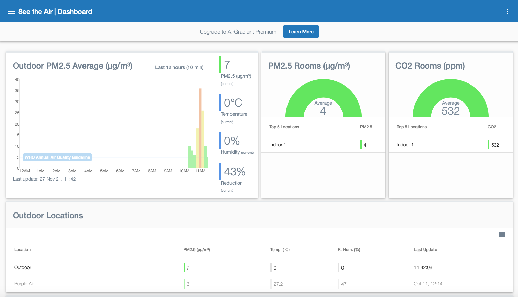Click the WHO Annual Air Quality Guideline label
The width and height of the screenshot is (518, 297).
tap(57, 157)
